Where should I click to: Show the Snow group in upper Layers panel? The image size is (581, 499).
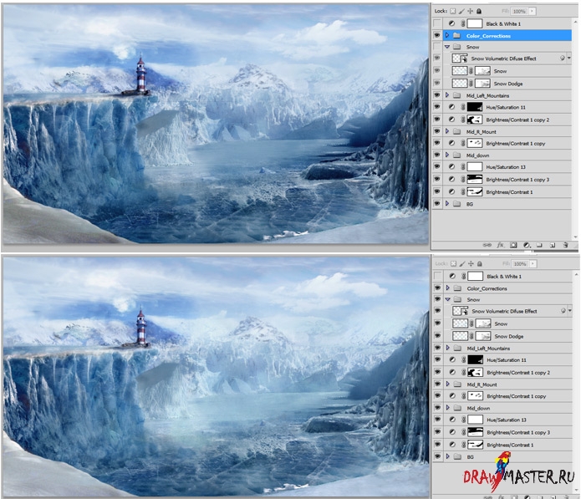437,47
